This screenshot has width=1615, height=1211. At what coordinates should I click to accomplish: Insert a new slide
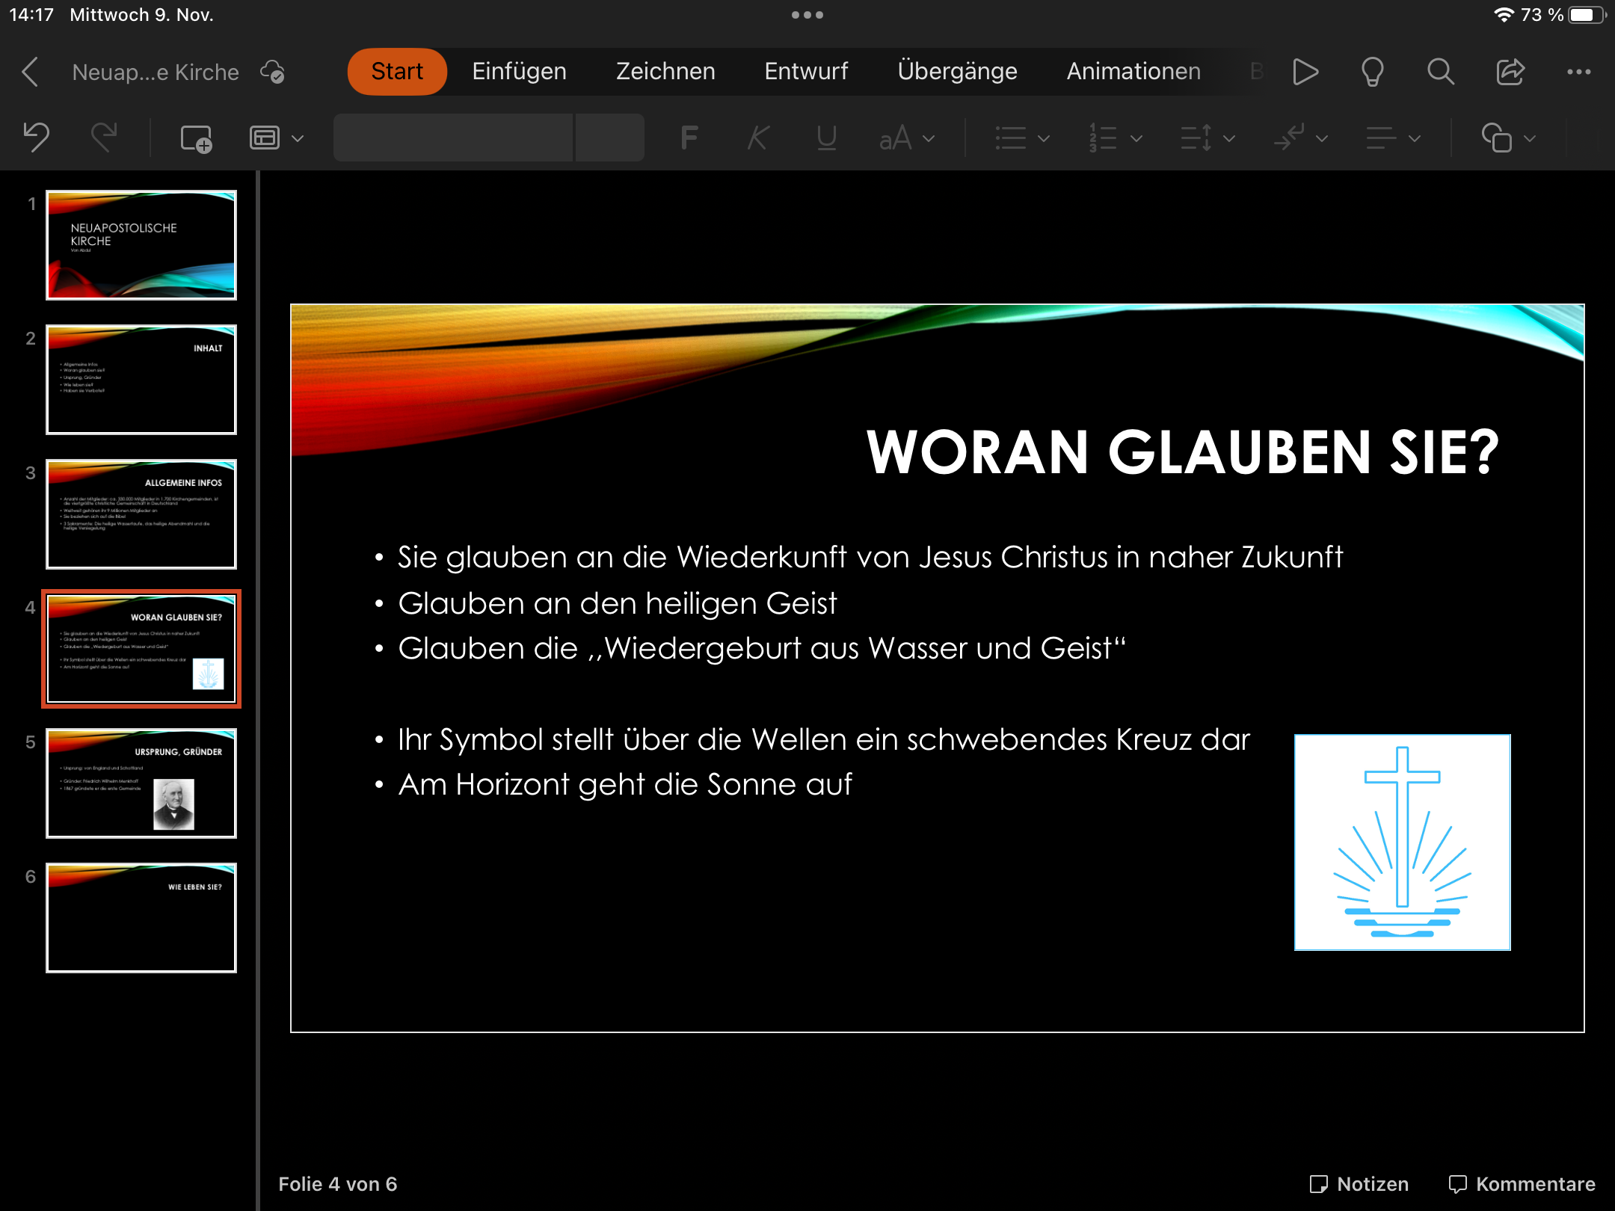(x=196, y=138)
